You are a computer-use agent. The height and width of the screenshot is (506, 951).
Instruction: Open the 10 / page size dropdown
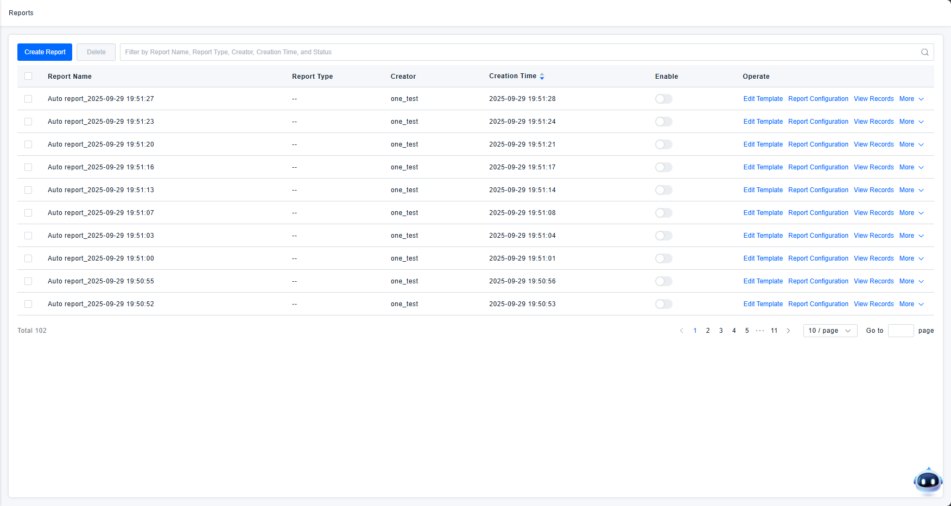click(829, 331)
